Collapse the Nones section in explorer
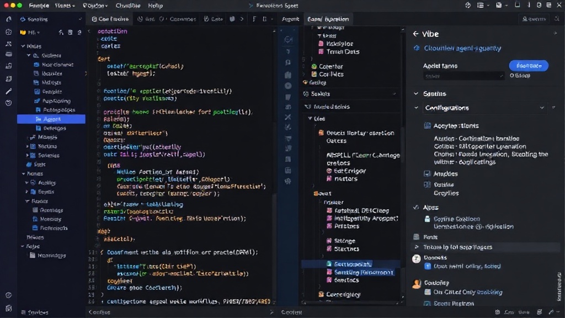This screenshot has width=565, height=318. 23,174
